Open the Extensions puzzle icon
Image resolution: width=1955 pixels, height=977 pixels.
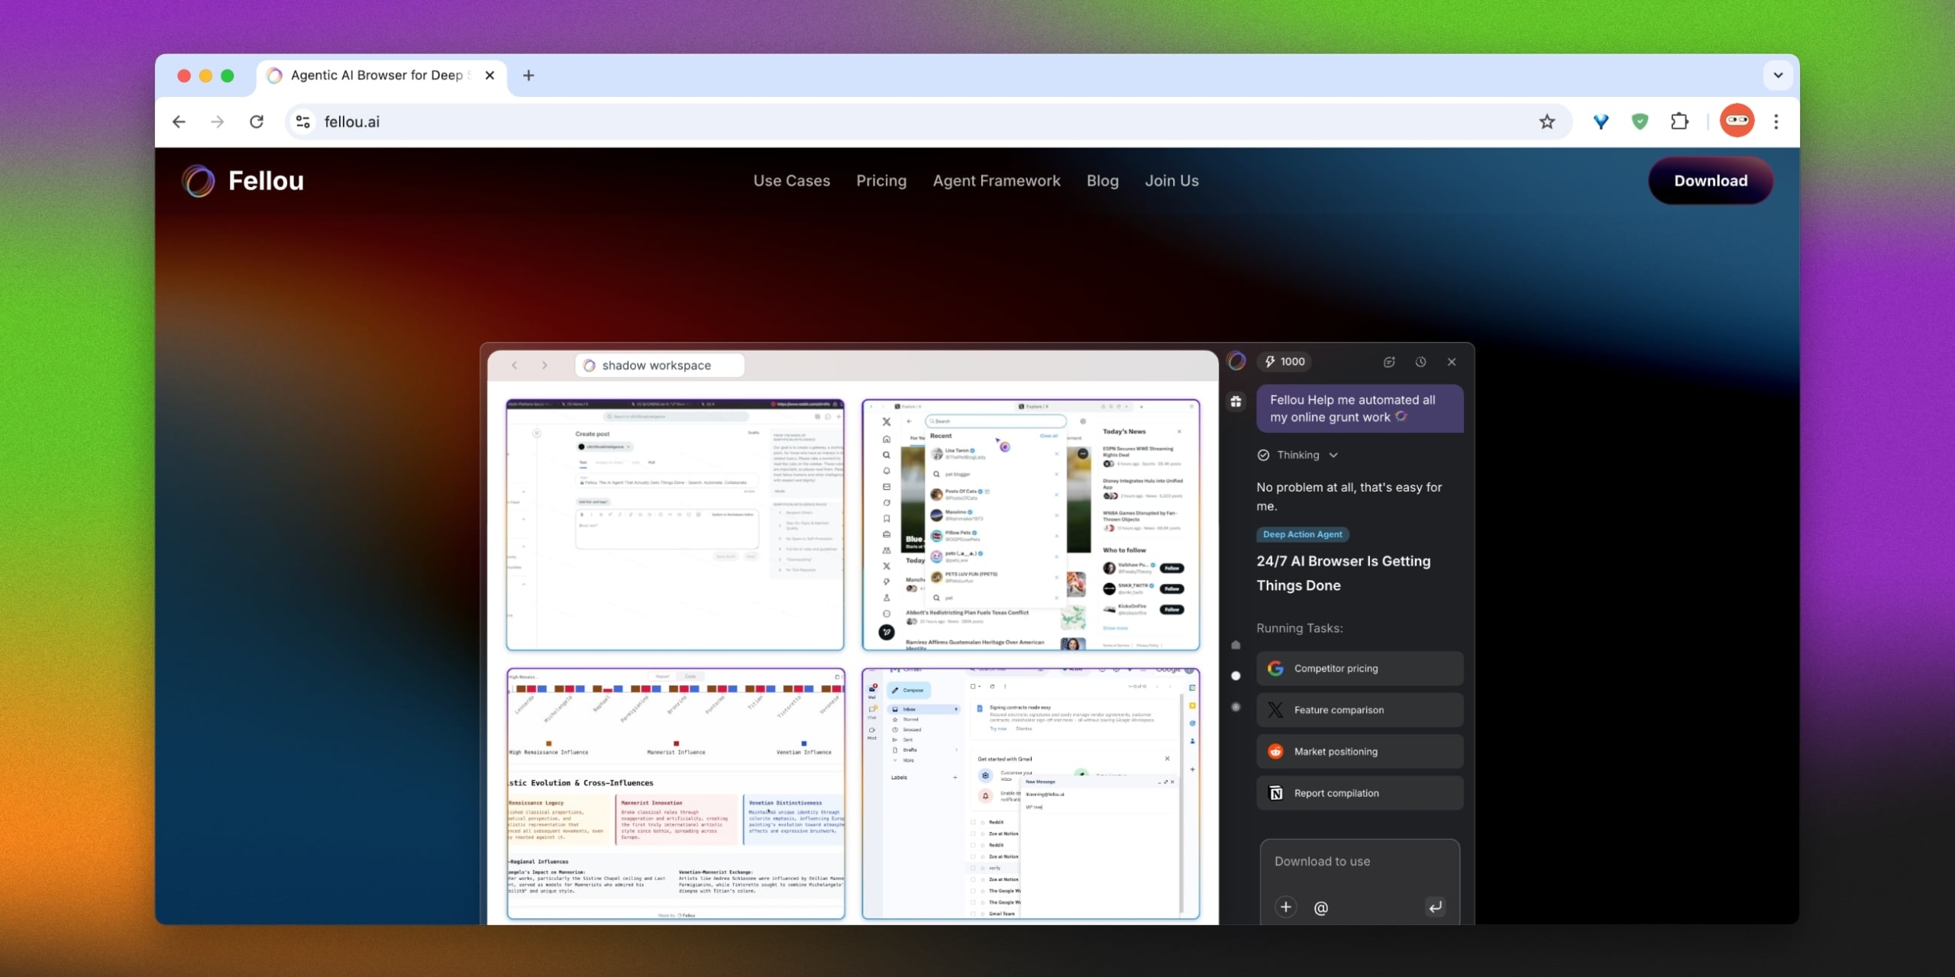1679,121
